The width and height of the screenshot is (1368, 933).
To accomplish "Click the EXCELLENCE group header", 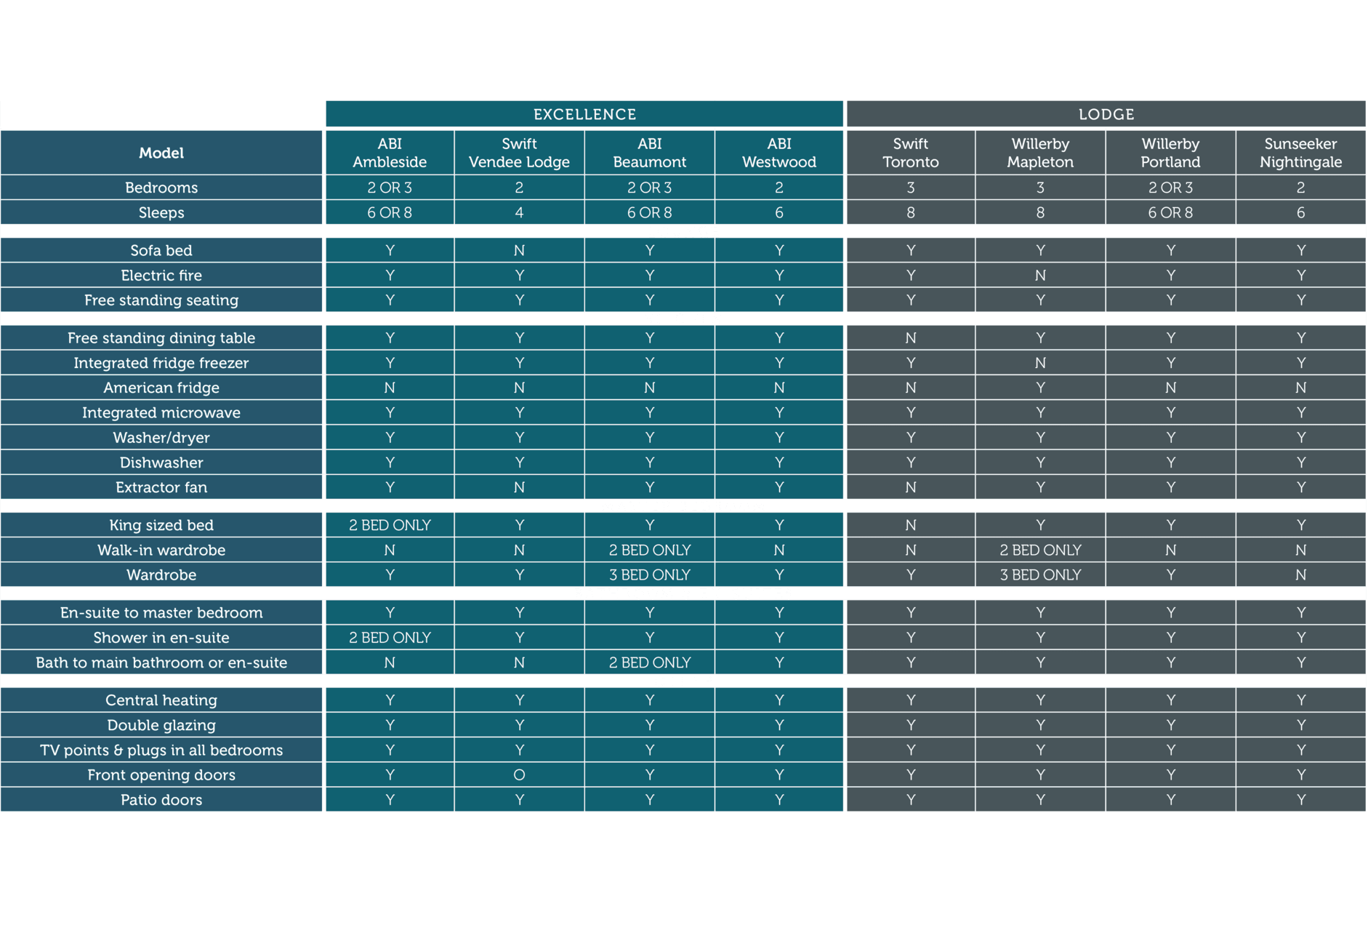I will point(584,114).
